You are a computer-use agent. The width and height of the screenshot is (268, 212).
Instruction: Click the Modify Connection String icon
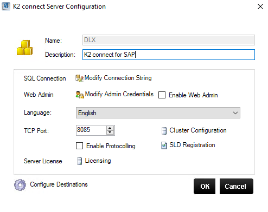point(79,78)
